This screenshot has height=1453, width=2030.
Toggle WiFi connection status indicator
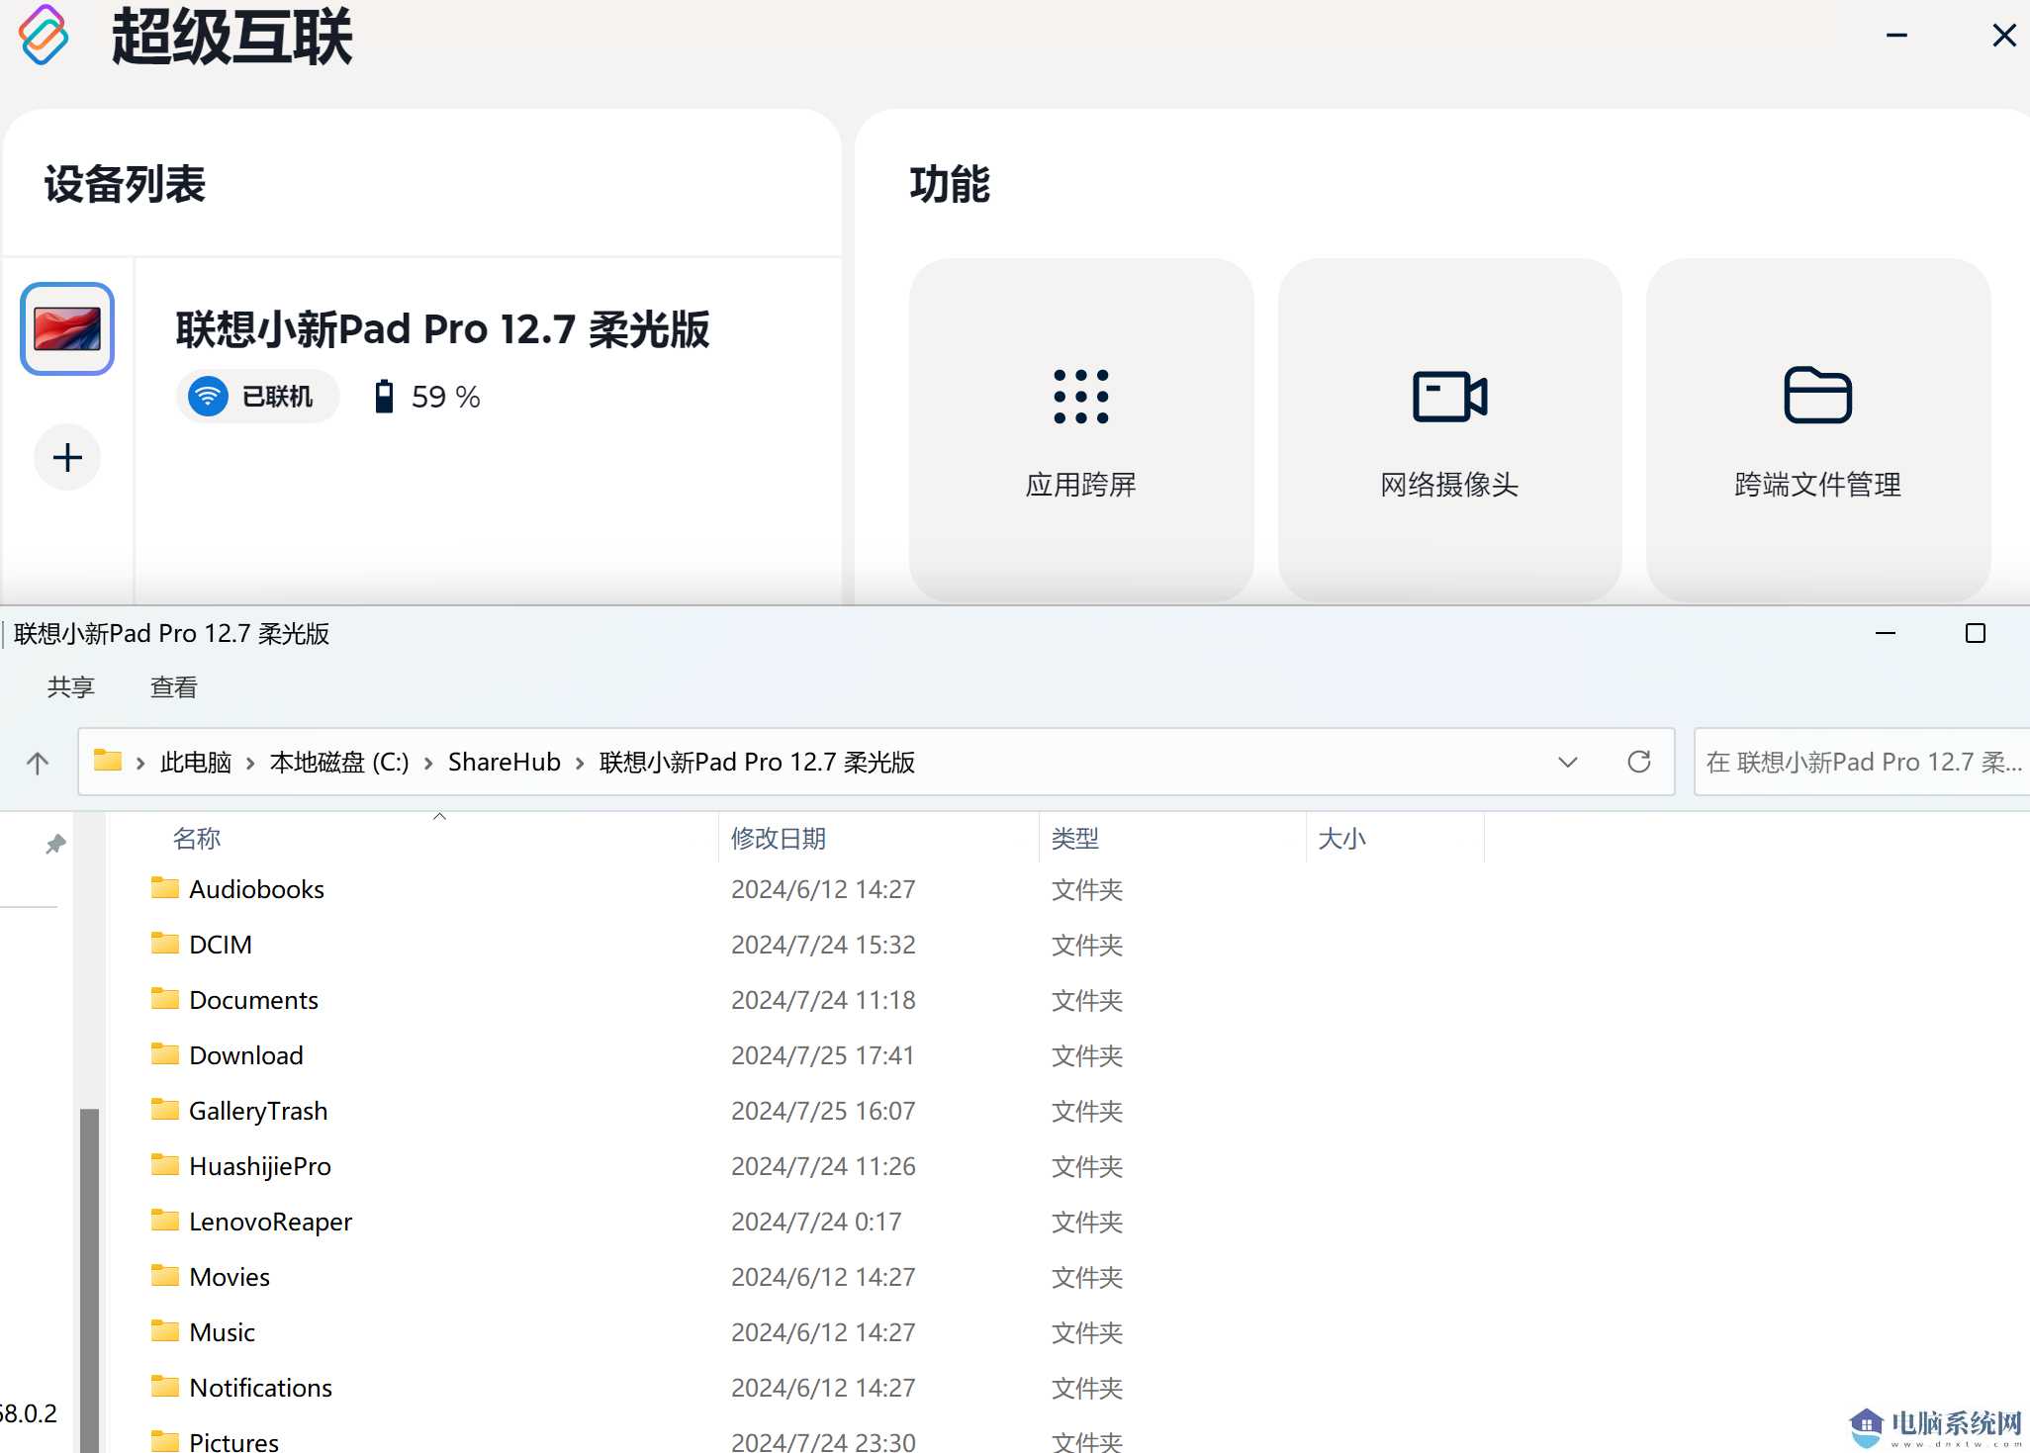coord(250,397)
